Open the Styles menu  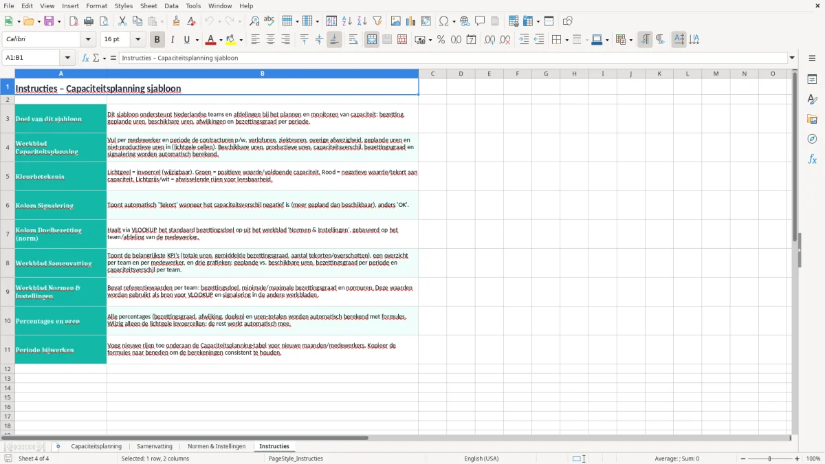124,5
